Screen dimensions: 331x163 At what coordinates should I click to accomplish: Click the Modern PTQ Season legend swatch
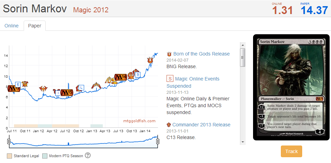(45, 156)
